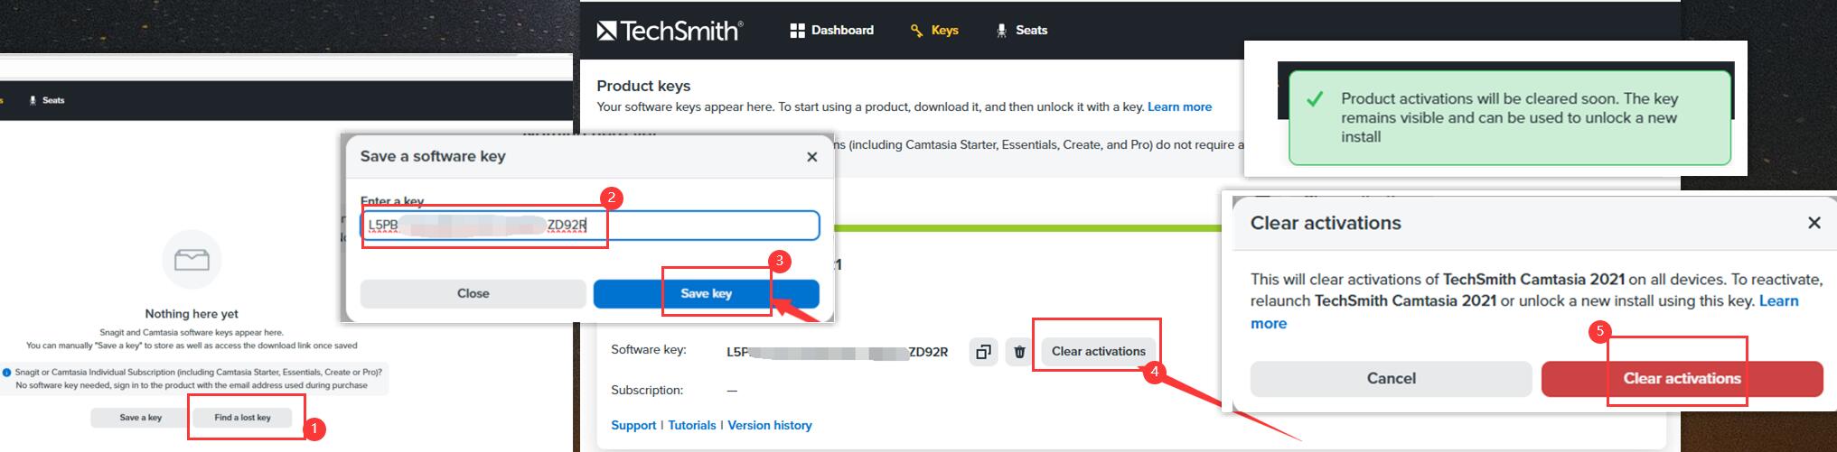Close the Save a software key dialog

(811, 157)
